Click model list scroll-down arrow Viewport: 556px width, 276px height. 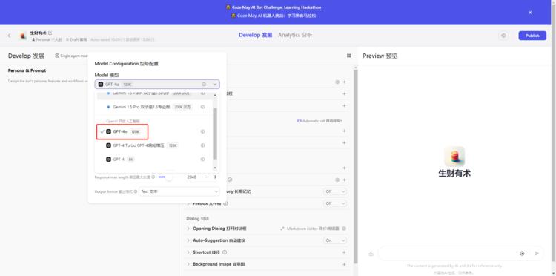(x=215, y=168)
